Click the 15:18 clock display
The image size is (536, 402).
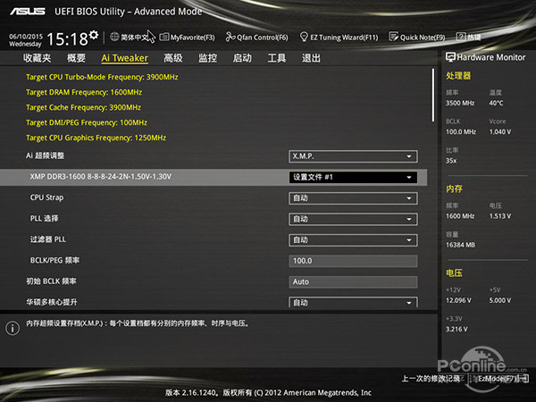tap(67, 38)
